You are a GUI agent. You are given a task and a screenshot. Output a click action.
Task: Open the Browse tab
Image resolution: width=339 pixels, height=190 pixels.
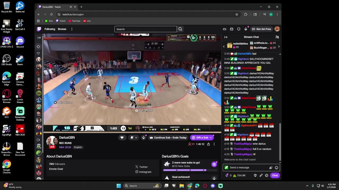(62, 29)
